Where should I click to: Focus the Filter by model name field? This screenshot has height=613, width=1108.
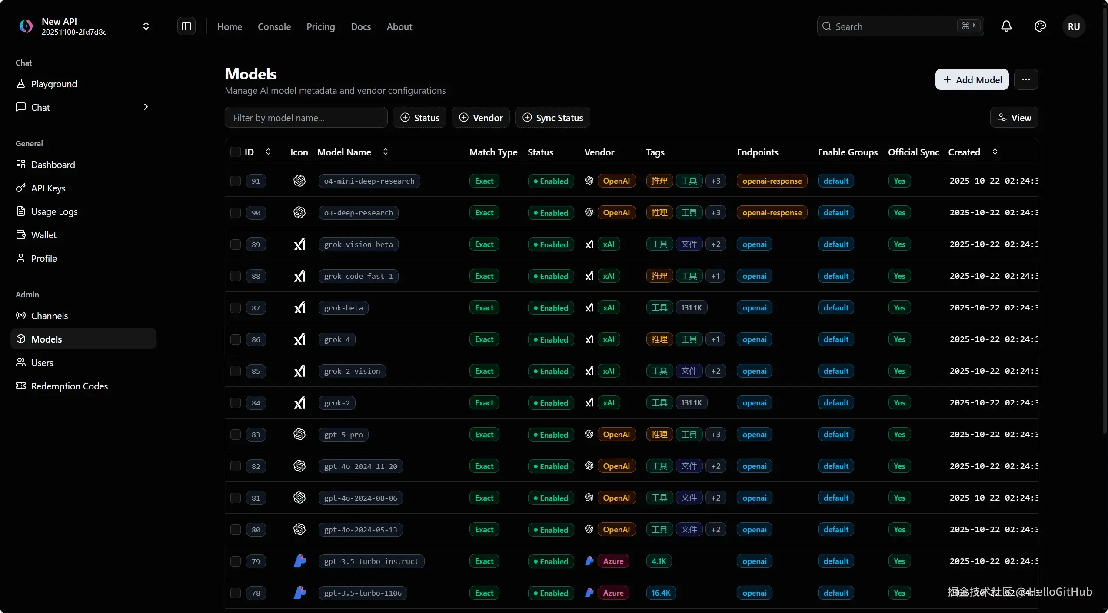click(306, 118)
